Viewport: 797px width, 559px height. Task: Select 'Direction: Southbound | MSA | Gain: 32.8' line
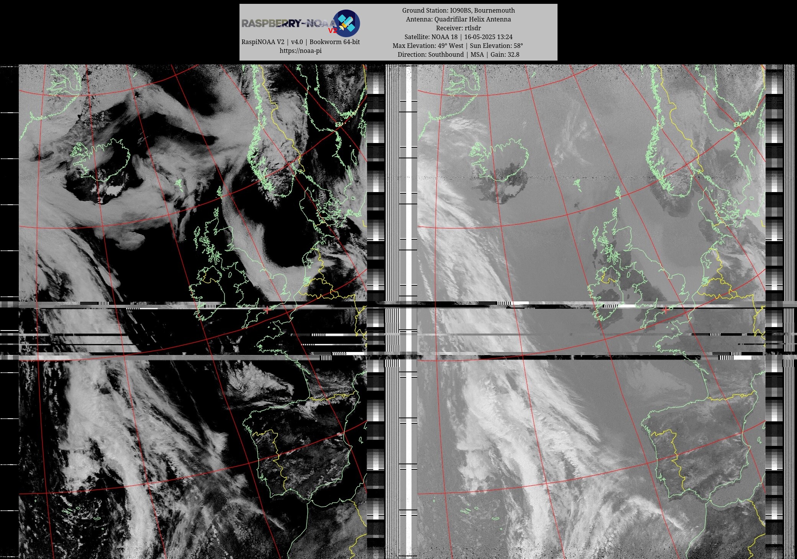(458, 54)
